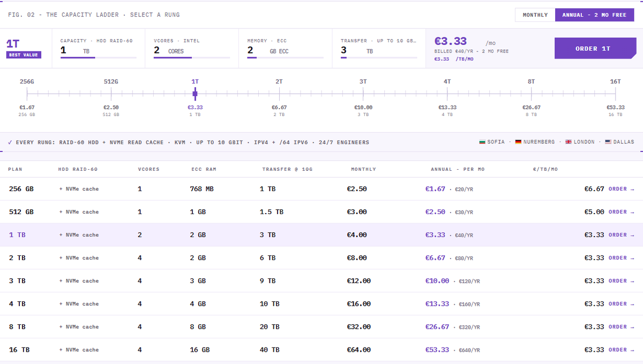
Task: Order the 512 GB plan
Action: point(621,212)
